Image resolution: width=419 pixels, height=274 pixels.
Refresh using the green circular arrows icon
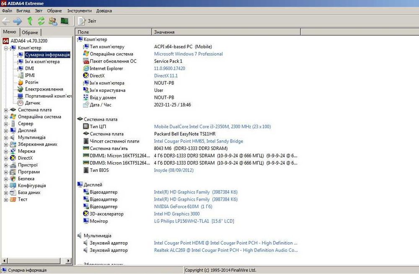tap(41, 21)
